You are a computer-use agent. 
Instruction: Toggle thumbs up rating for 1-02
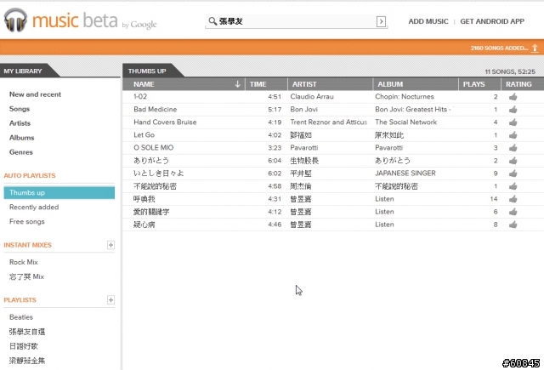[x=513, y=97]
